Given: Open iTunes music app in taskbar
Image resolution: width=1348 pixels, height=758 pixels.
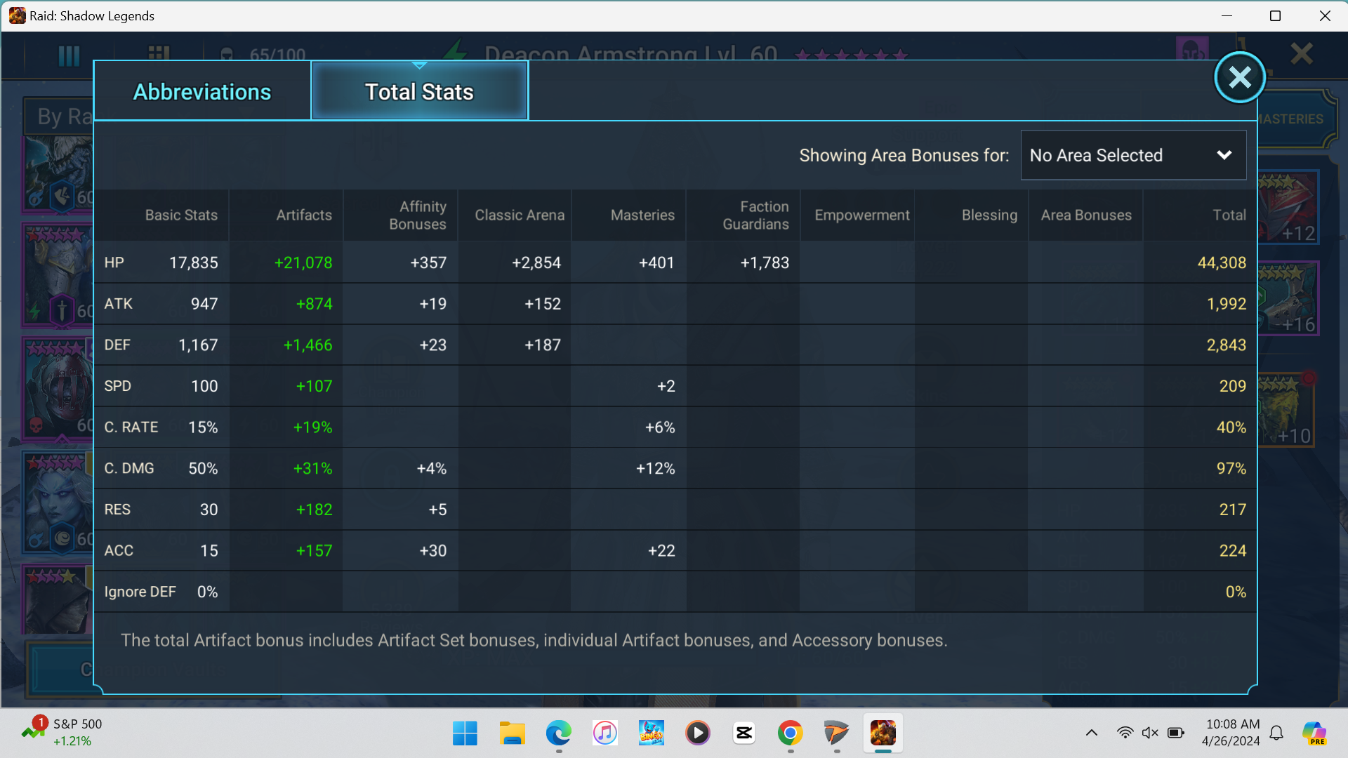Looking at the screenshot, I should 604,733.
